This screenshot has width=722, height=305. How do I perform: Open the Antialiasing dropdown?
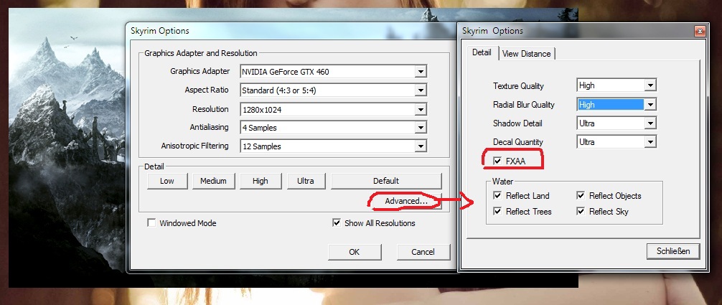click(x=334, y=128)
